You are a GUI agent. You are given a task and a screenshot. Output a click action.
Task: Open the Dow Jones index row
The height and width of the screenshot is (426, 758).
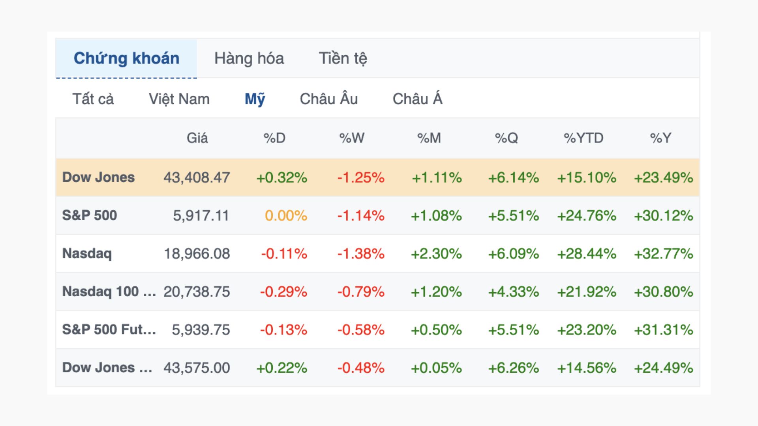click(x=377, y=177)
